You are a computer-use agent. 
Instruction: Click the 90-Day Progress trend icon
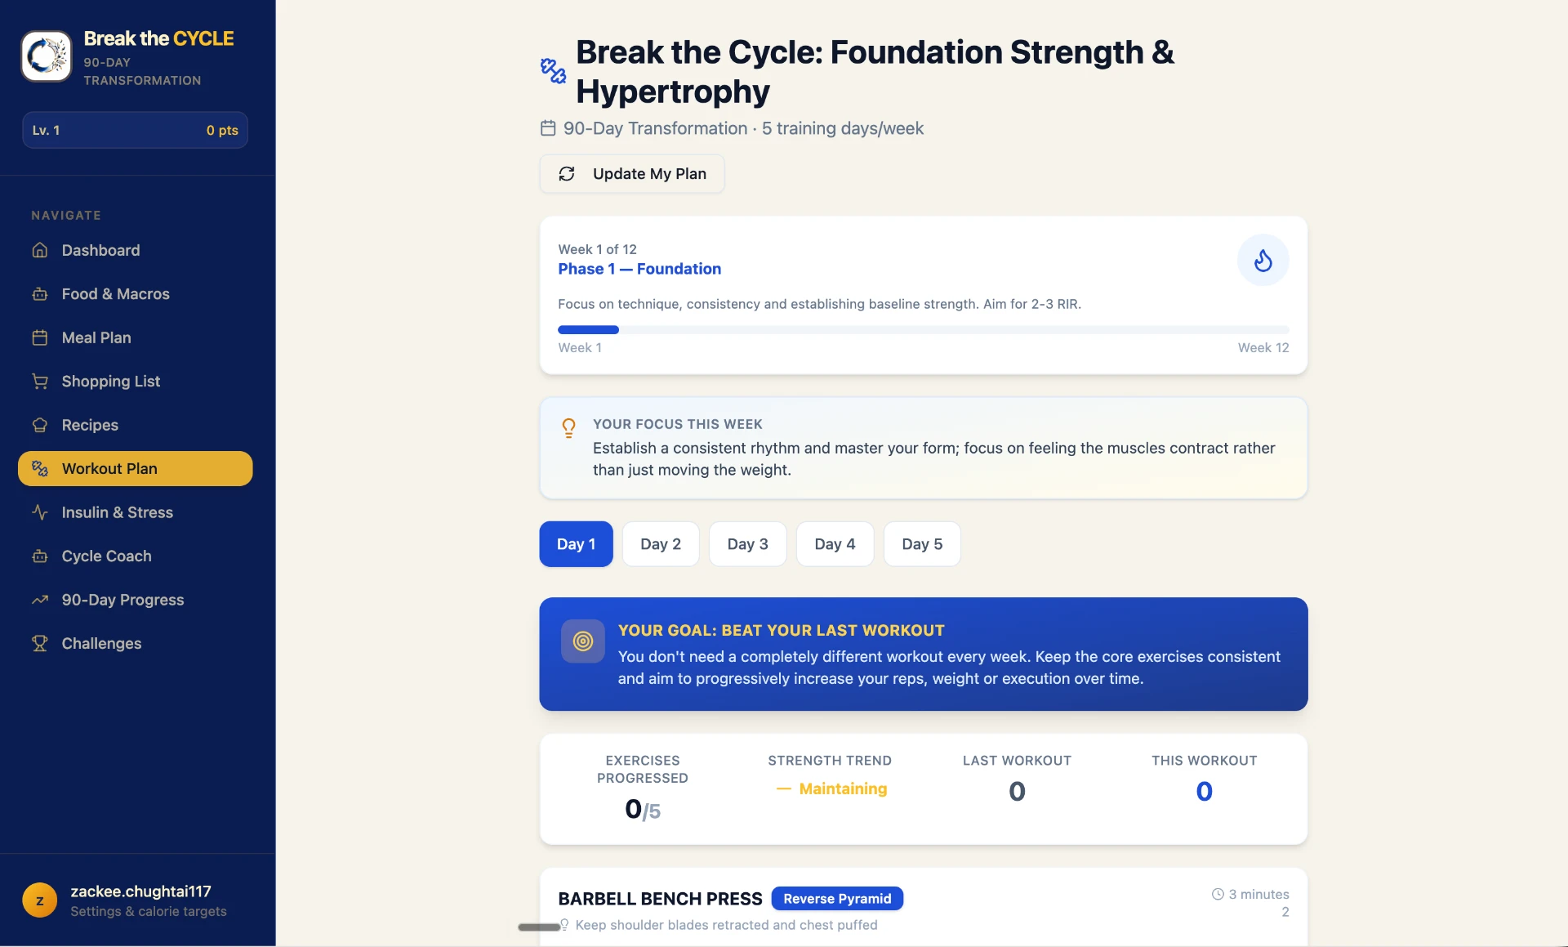[39, 600]
